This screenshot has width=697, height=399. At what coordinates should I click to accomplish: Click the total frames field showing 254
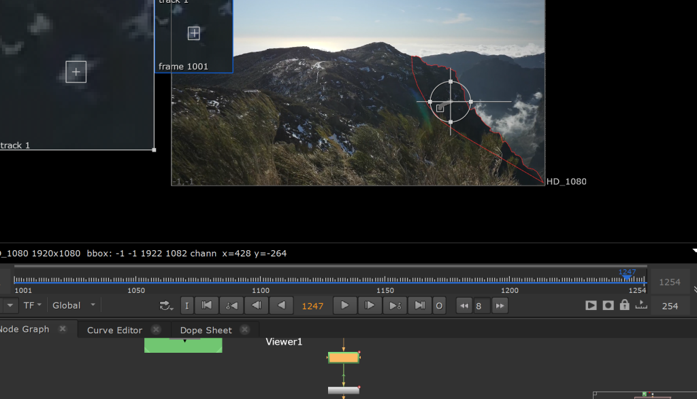[670, 306]
